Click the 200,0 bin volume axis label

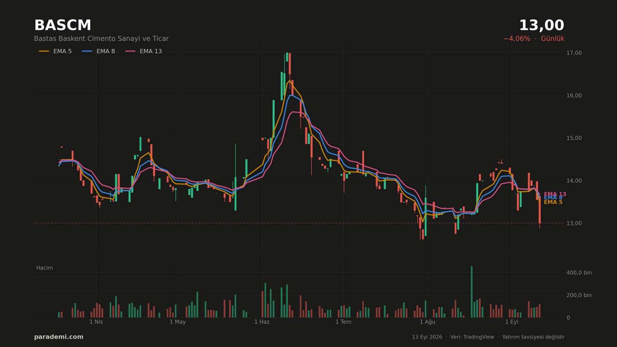pos(579,295)
